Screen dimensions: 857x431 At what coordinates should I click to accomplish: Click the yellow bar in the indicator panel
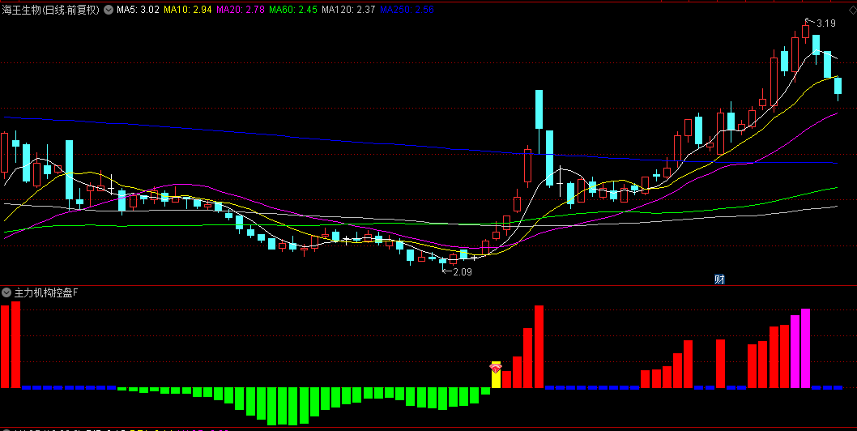click(x=496, y=375)
